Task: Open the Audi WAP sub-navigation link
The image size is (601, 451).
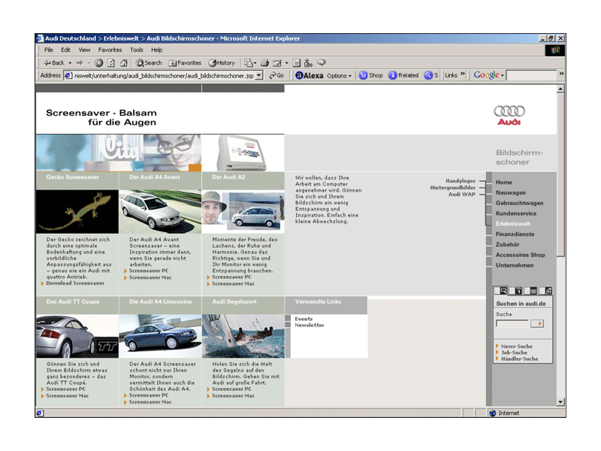Action: coord(462,195)
